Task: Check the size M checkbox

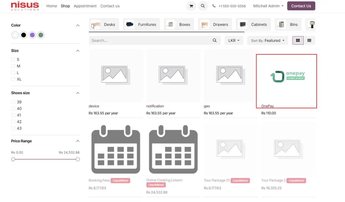Action: tap(13, 66)
